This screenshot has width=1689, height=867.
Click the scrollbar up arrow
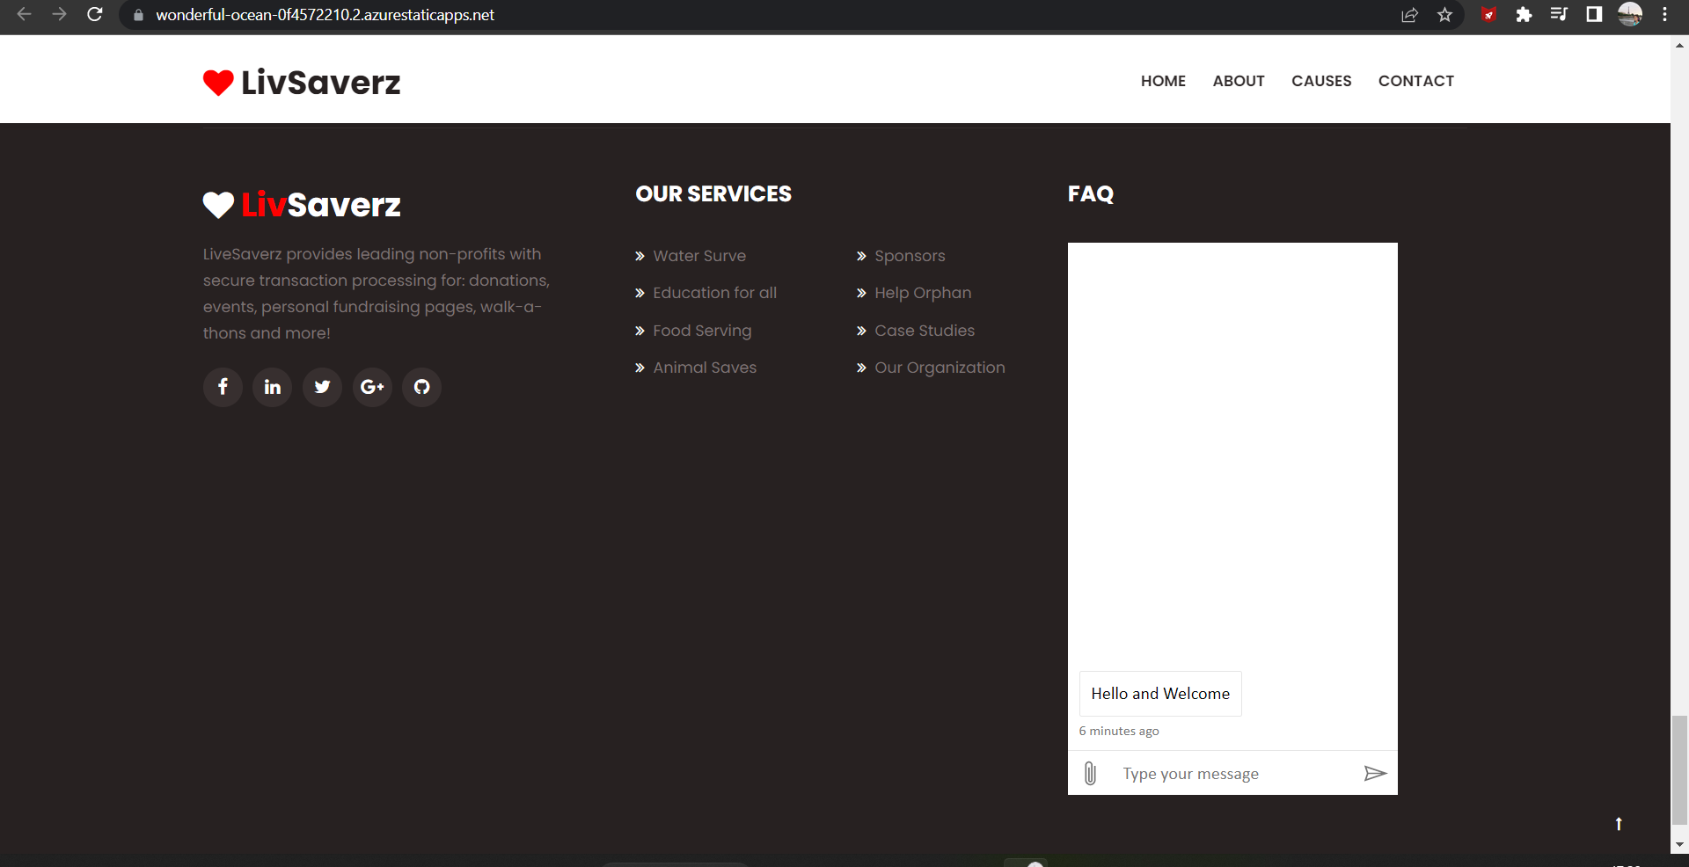(x=1679, y=45)
